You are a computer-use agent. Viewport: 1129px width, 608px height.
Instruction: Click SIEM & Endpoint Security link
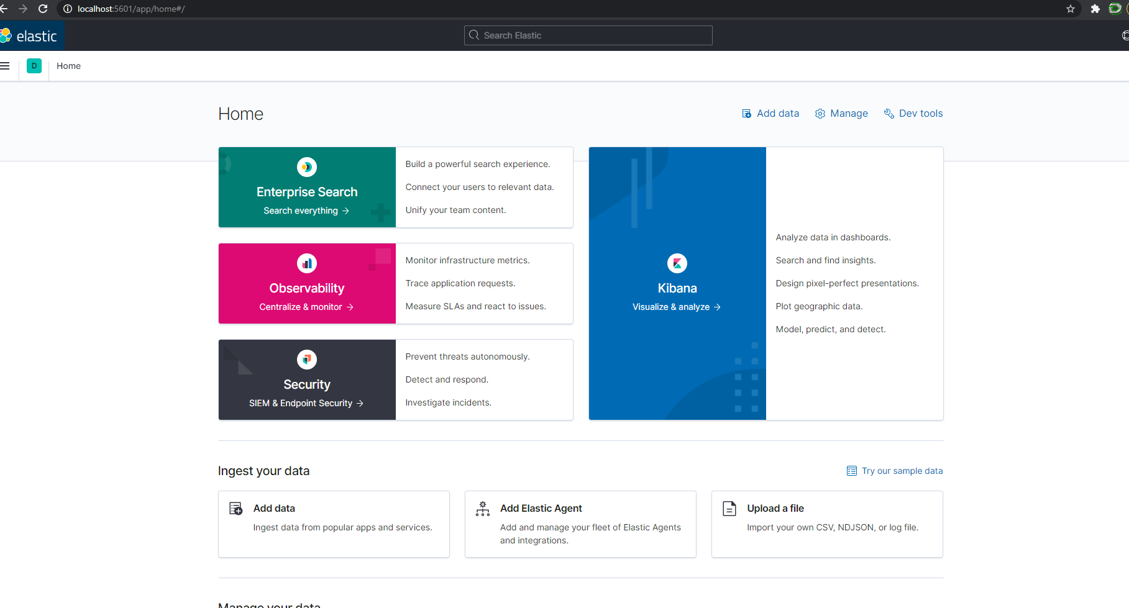(306, 403)
